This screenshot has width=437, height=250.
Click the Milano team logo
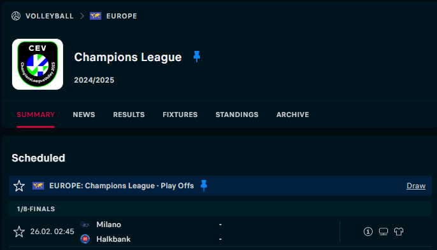(85, 225)
